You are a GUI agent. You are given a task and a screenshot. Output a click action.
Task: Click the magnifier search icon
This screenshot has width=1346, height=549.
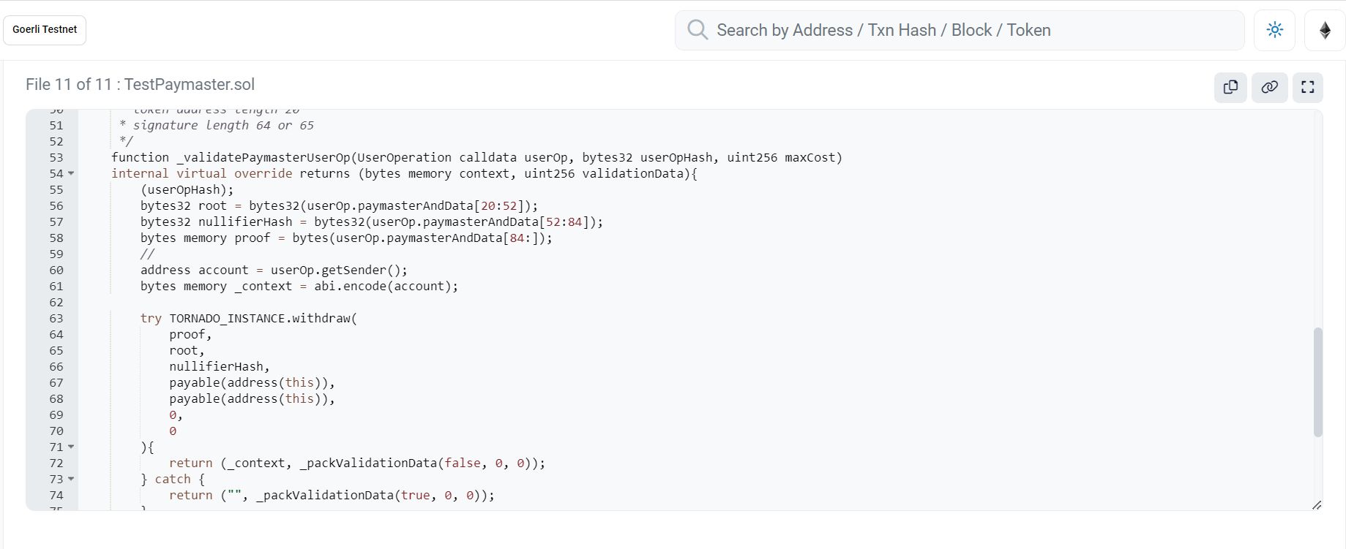[x=698, y=30]
